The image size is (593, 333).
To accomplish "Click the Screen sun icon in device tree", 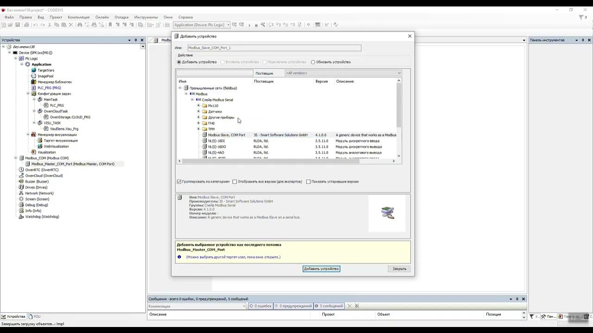I will click(21, 199).
